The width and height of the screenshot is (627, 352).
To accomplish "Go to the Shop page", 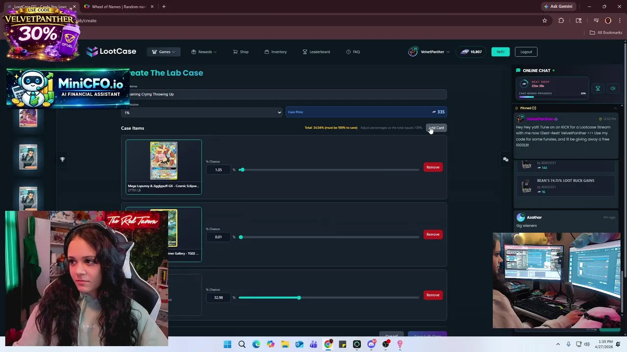I will coord(241,52).
